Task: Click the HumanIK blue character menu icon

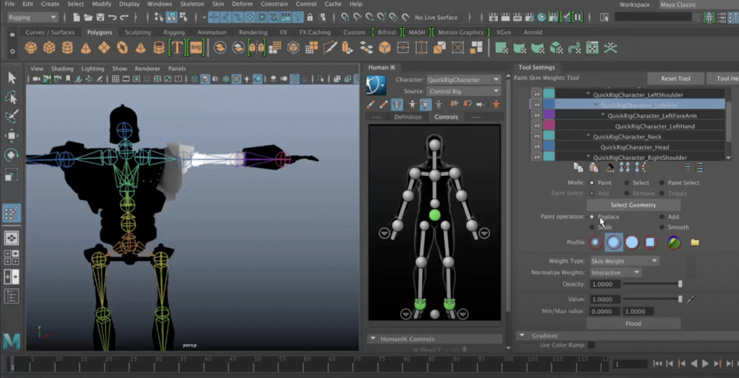Action: coord(376,85)
